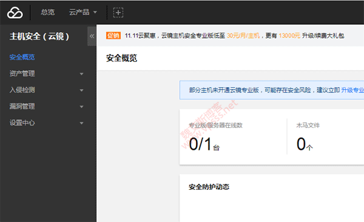Screen dimensions: 364x222
Task: Click the 30元/月/主机 promotion link
Action: point(243,36)
